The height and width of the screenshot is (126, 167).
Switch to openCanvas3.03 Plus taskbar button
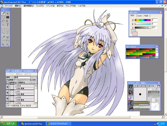[32, 124]
